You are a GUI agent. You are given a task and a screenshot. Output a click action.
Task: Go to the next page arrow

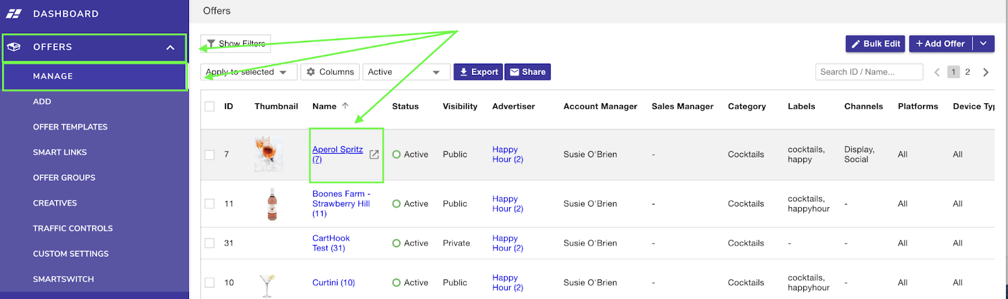point(986,72)
